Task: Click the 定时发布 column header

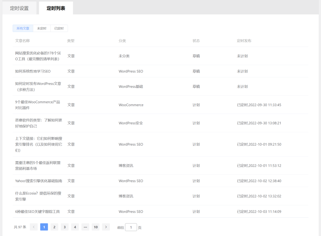Action: coord(244,41)
